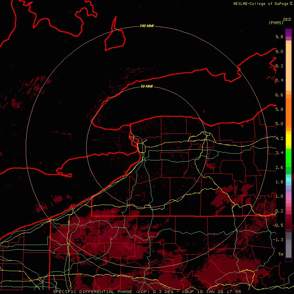This screenshot has height=294, width=294.
Task: Click the 7.4 scale value
Action: [x=279, y=80]
